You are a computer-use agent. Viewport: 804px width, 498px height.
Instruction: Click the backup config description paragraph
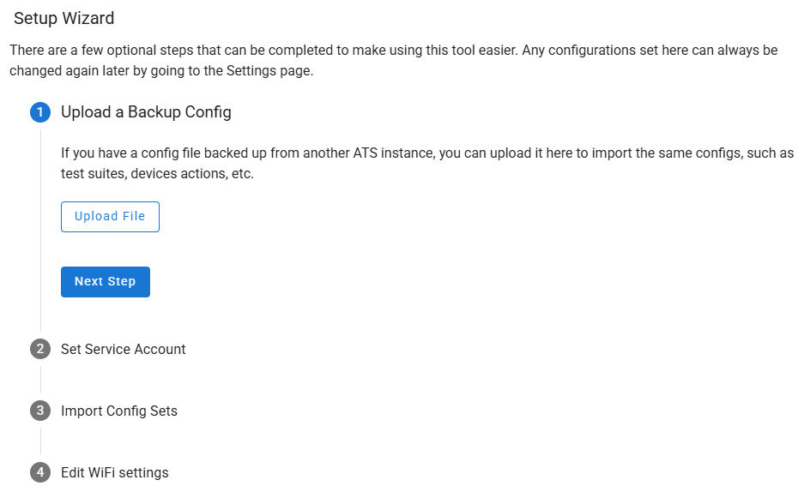(427, 164)
